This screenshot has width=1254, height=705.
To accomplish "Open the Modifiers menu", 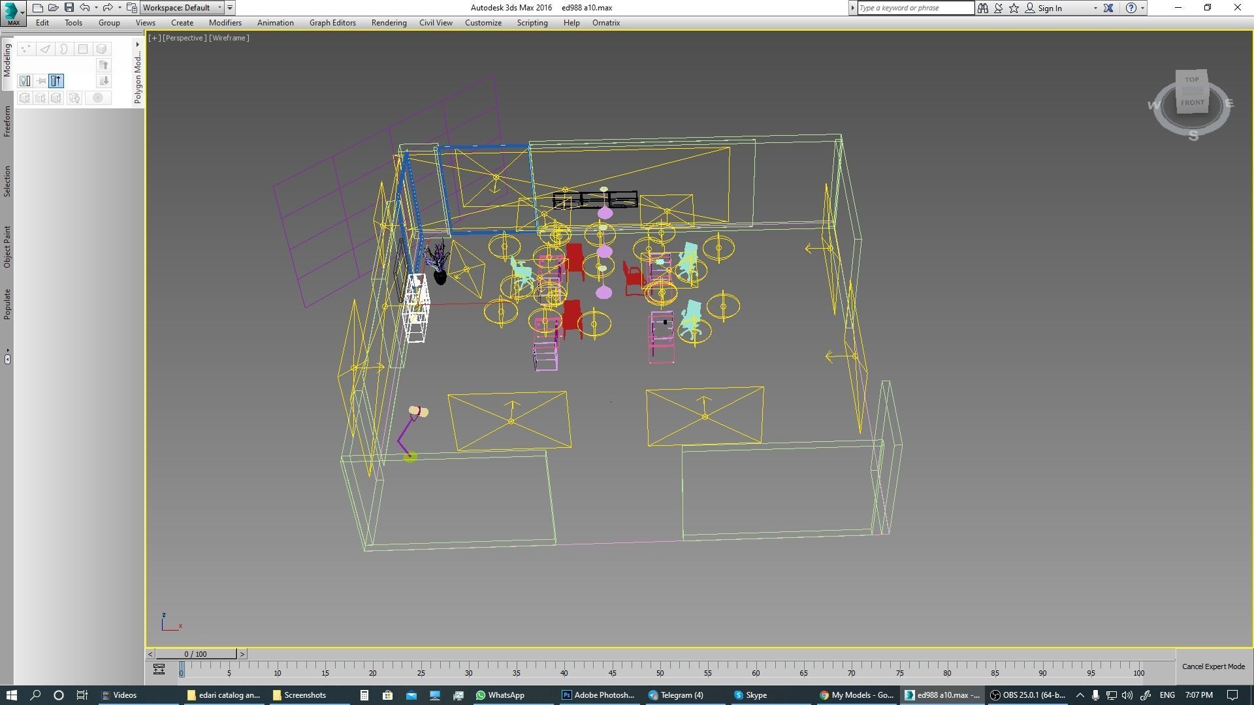I will coord(225,23).
